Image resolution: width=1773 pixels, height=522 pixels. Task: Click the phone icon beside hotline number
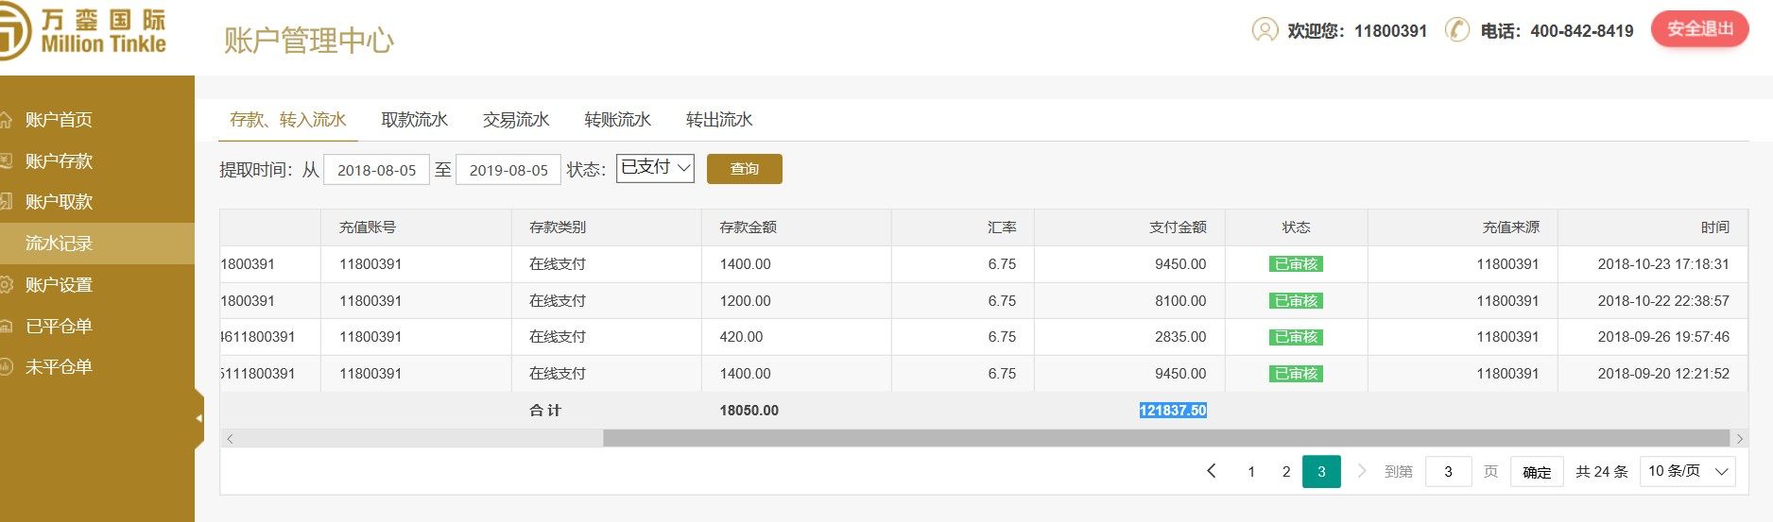[x=1457, y=30]
